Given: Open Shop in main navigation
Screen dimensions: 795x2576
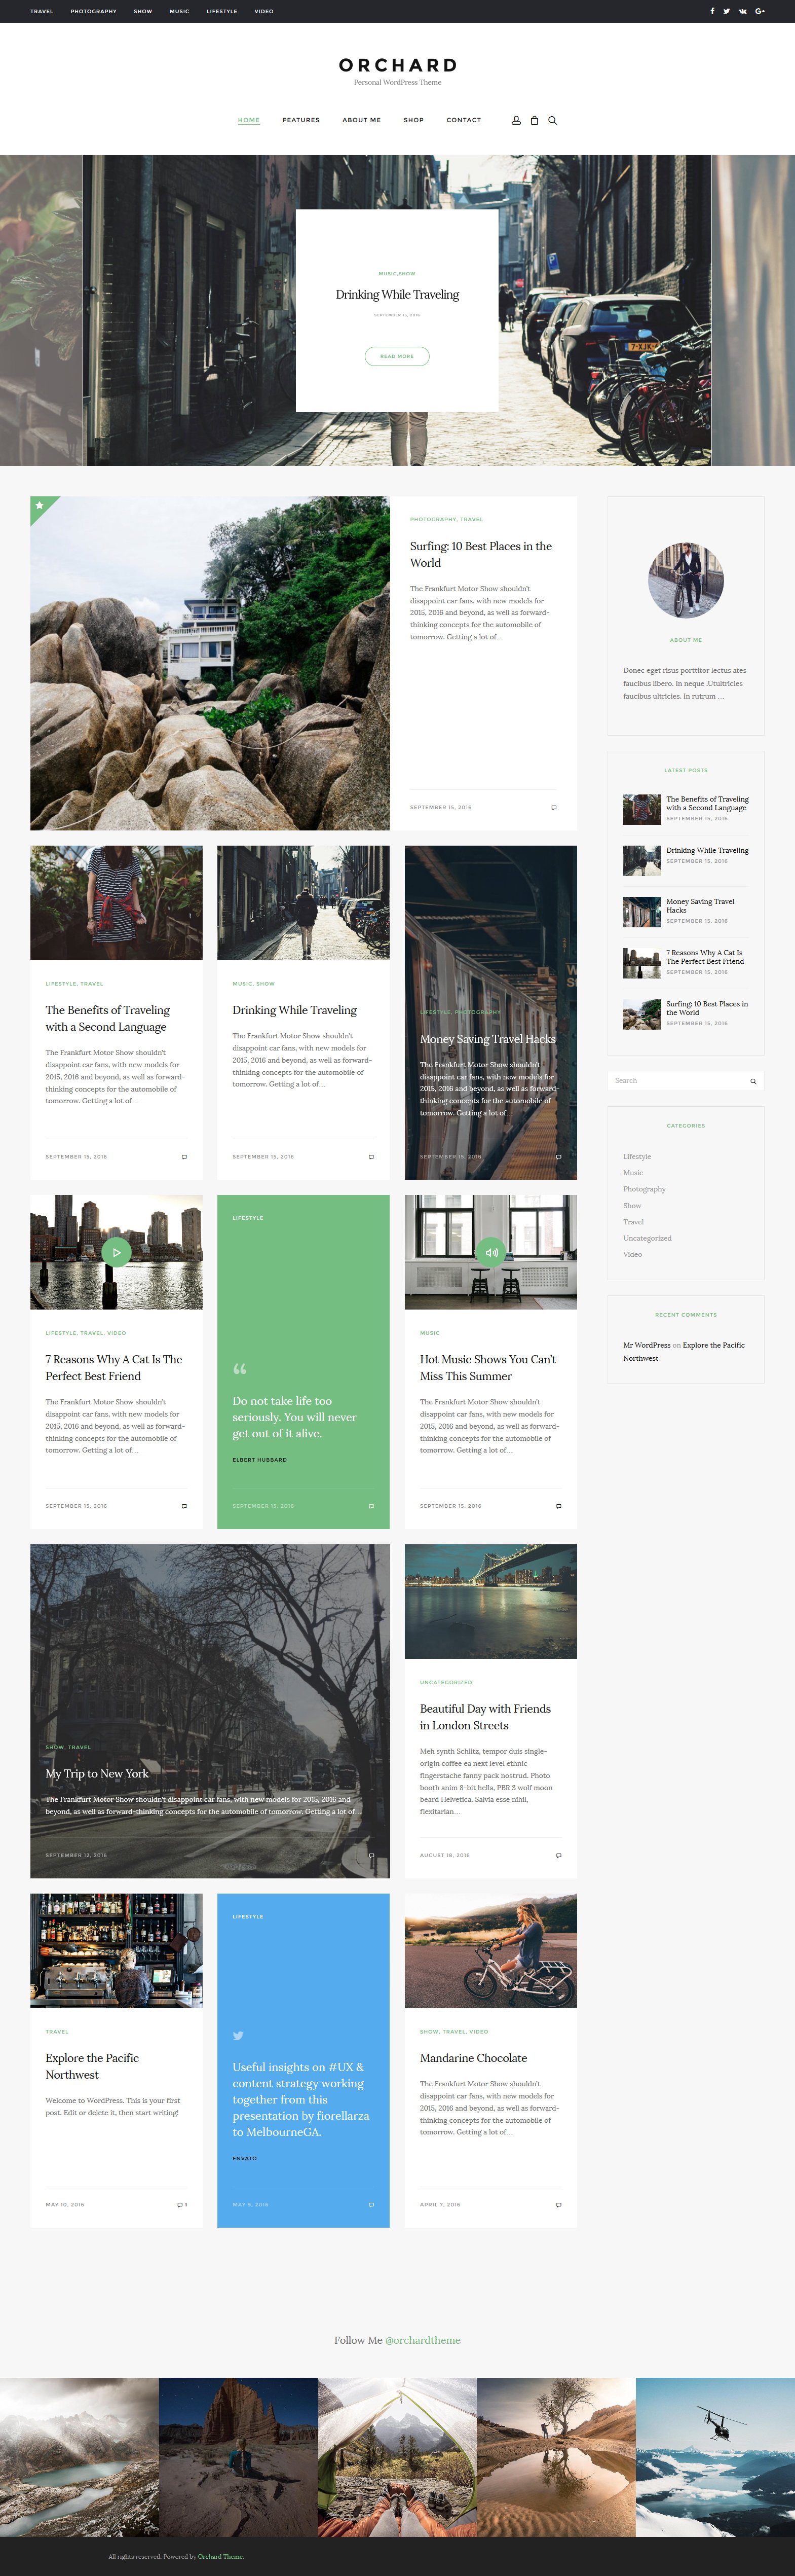Looking at the screenshot, I should click(x=414, y=120).
